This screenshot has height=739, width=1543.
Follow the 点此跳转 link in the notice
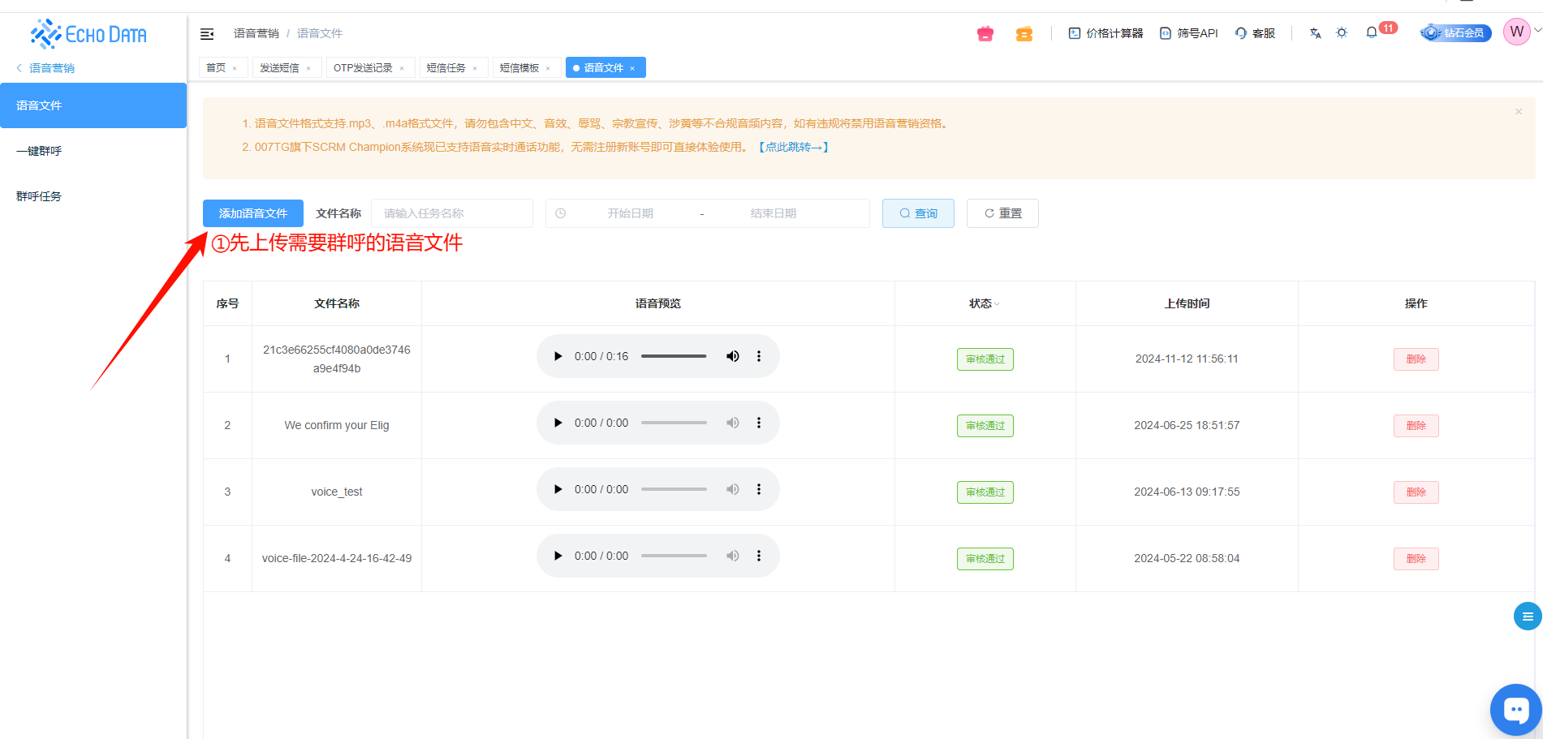pos(793,147)
